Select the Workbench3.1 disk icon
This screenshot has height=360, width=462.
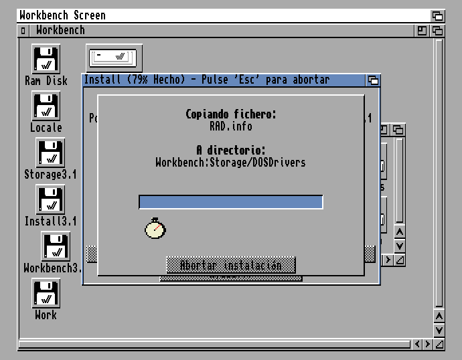coord(56,246)
